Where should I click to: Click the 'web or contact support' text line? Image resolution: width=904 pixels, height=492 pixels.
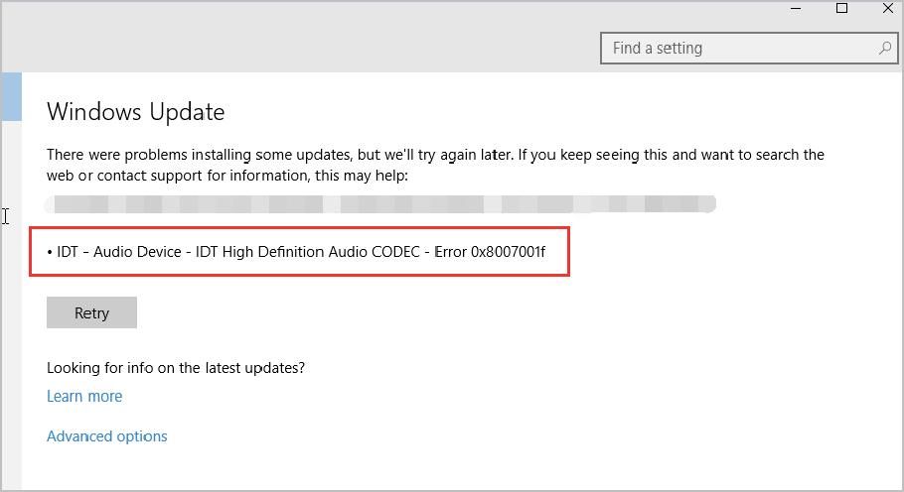tap(227, 176)
